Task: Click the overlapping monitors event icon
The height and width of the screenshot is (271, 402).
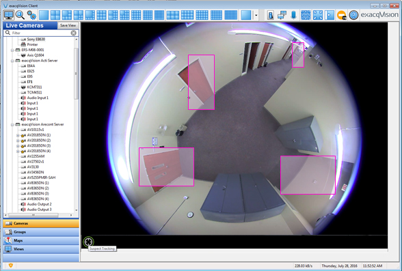Action: click(282, 15)
